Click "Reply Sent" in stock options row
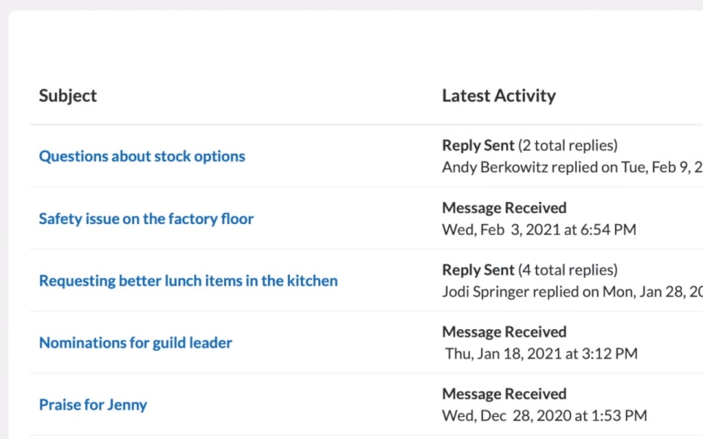This screenshot has height=439, width=703. [x=478, y=146]
